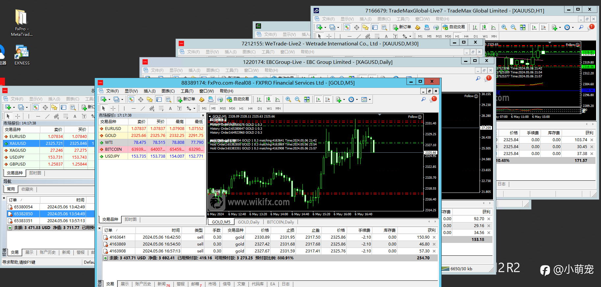Switch to BITCOIN,Daily chart tab
Screen dimensions: 601x287
tap(280, 222)
